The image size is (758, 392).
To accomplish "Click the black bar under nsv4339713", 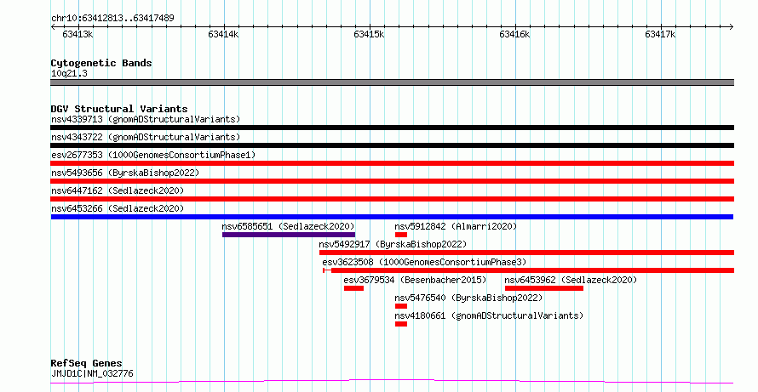I will (392, 128).
